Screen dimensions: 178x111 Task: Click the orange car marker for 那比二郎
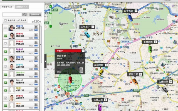click(x=135, y=82)
